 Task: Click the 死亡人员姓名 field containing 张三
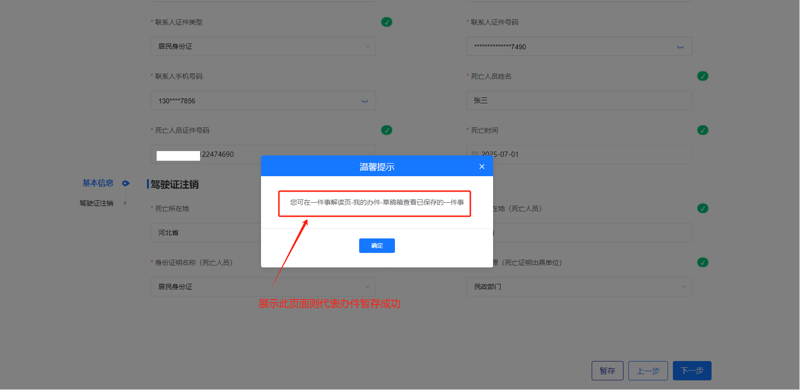579,100
